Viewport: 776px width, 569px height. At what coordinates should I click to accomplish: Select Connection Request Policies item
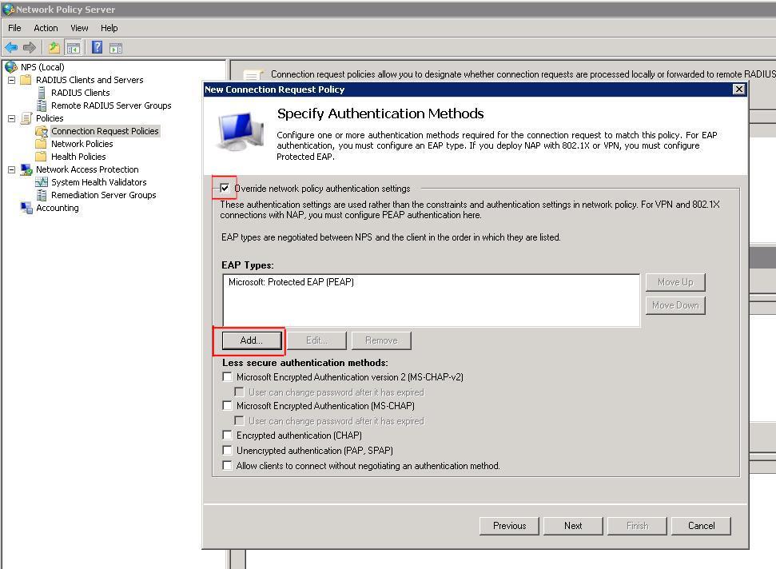pyautogui.click(x=105, y=131)
